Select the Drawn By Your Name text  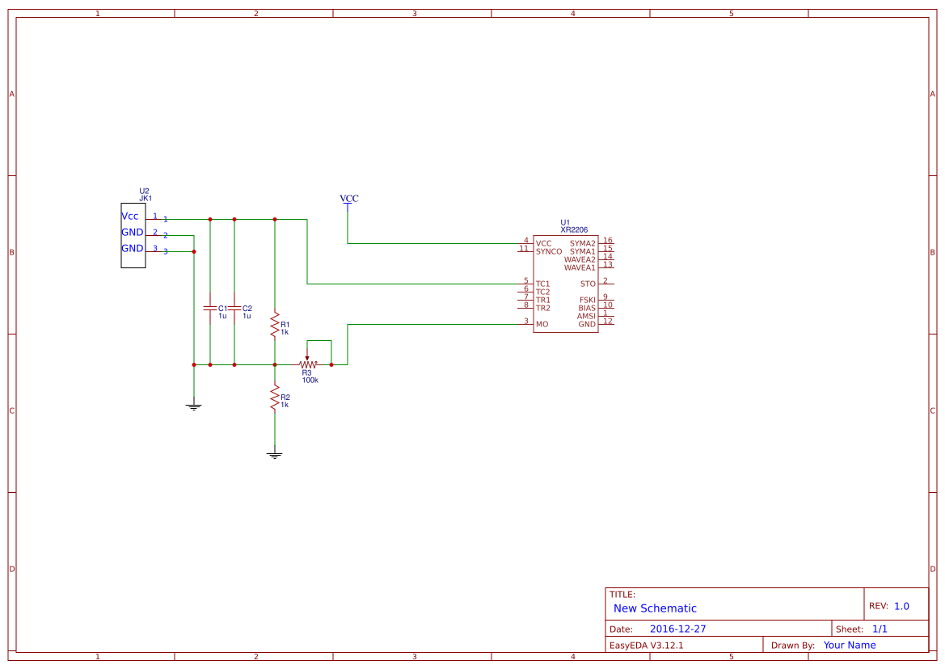[848, 645]
